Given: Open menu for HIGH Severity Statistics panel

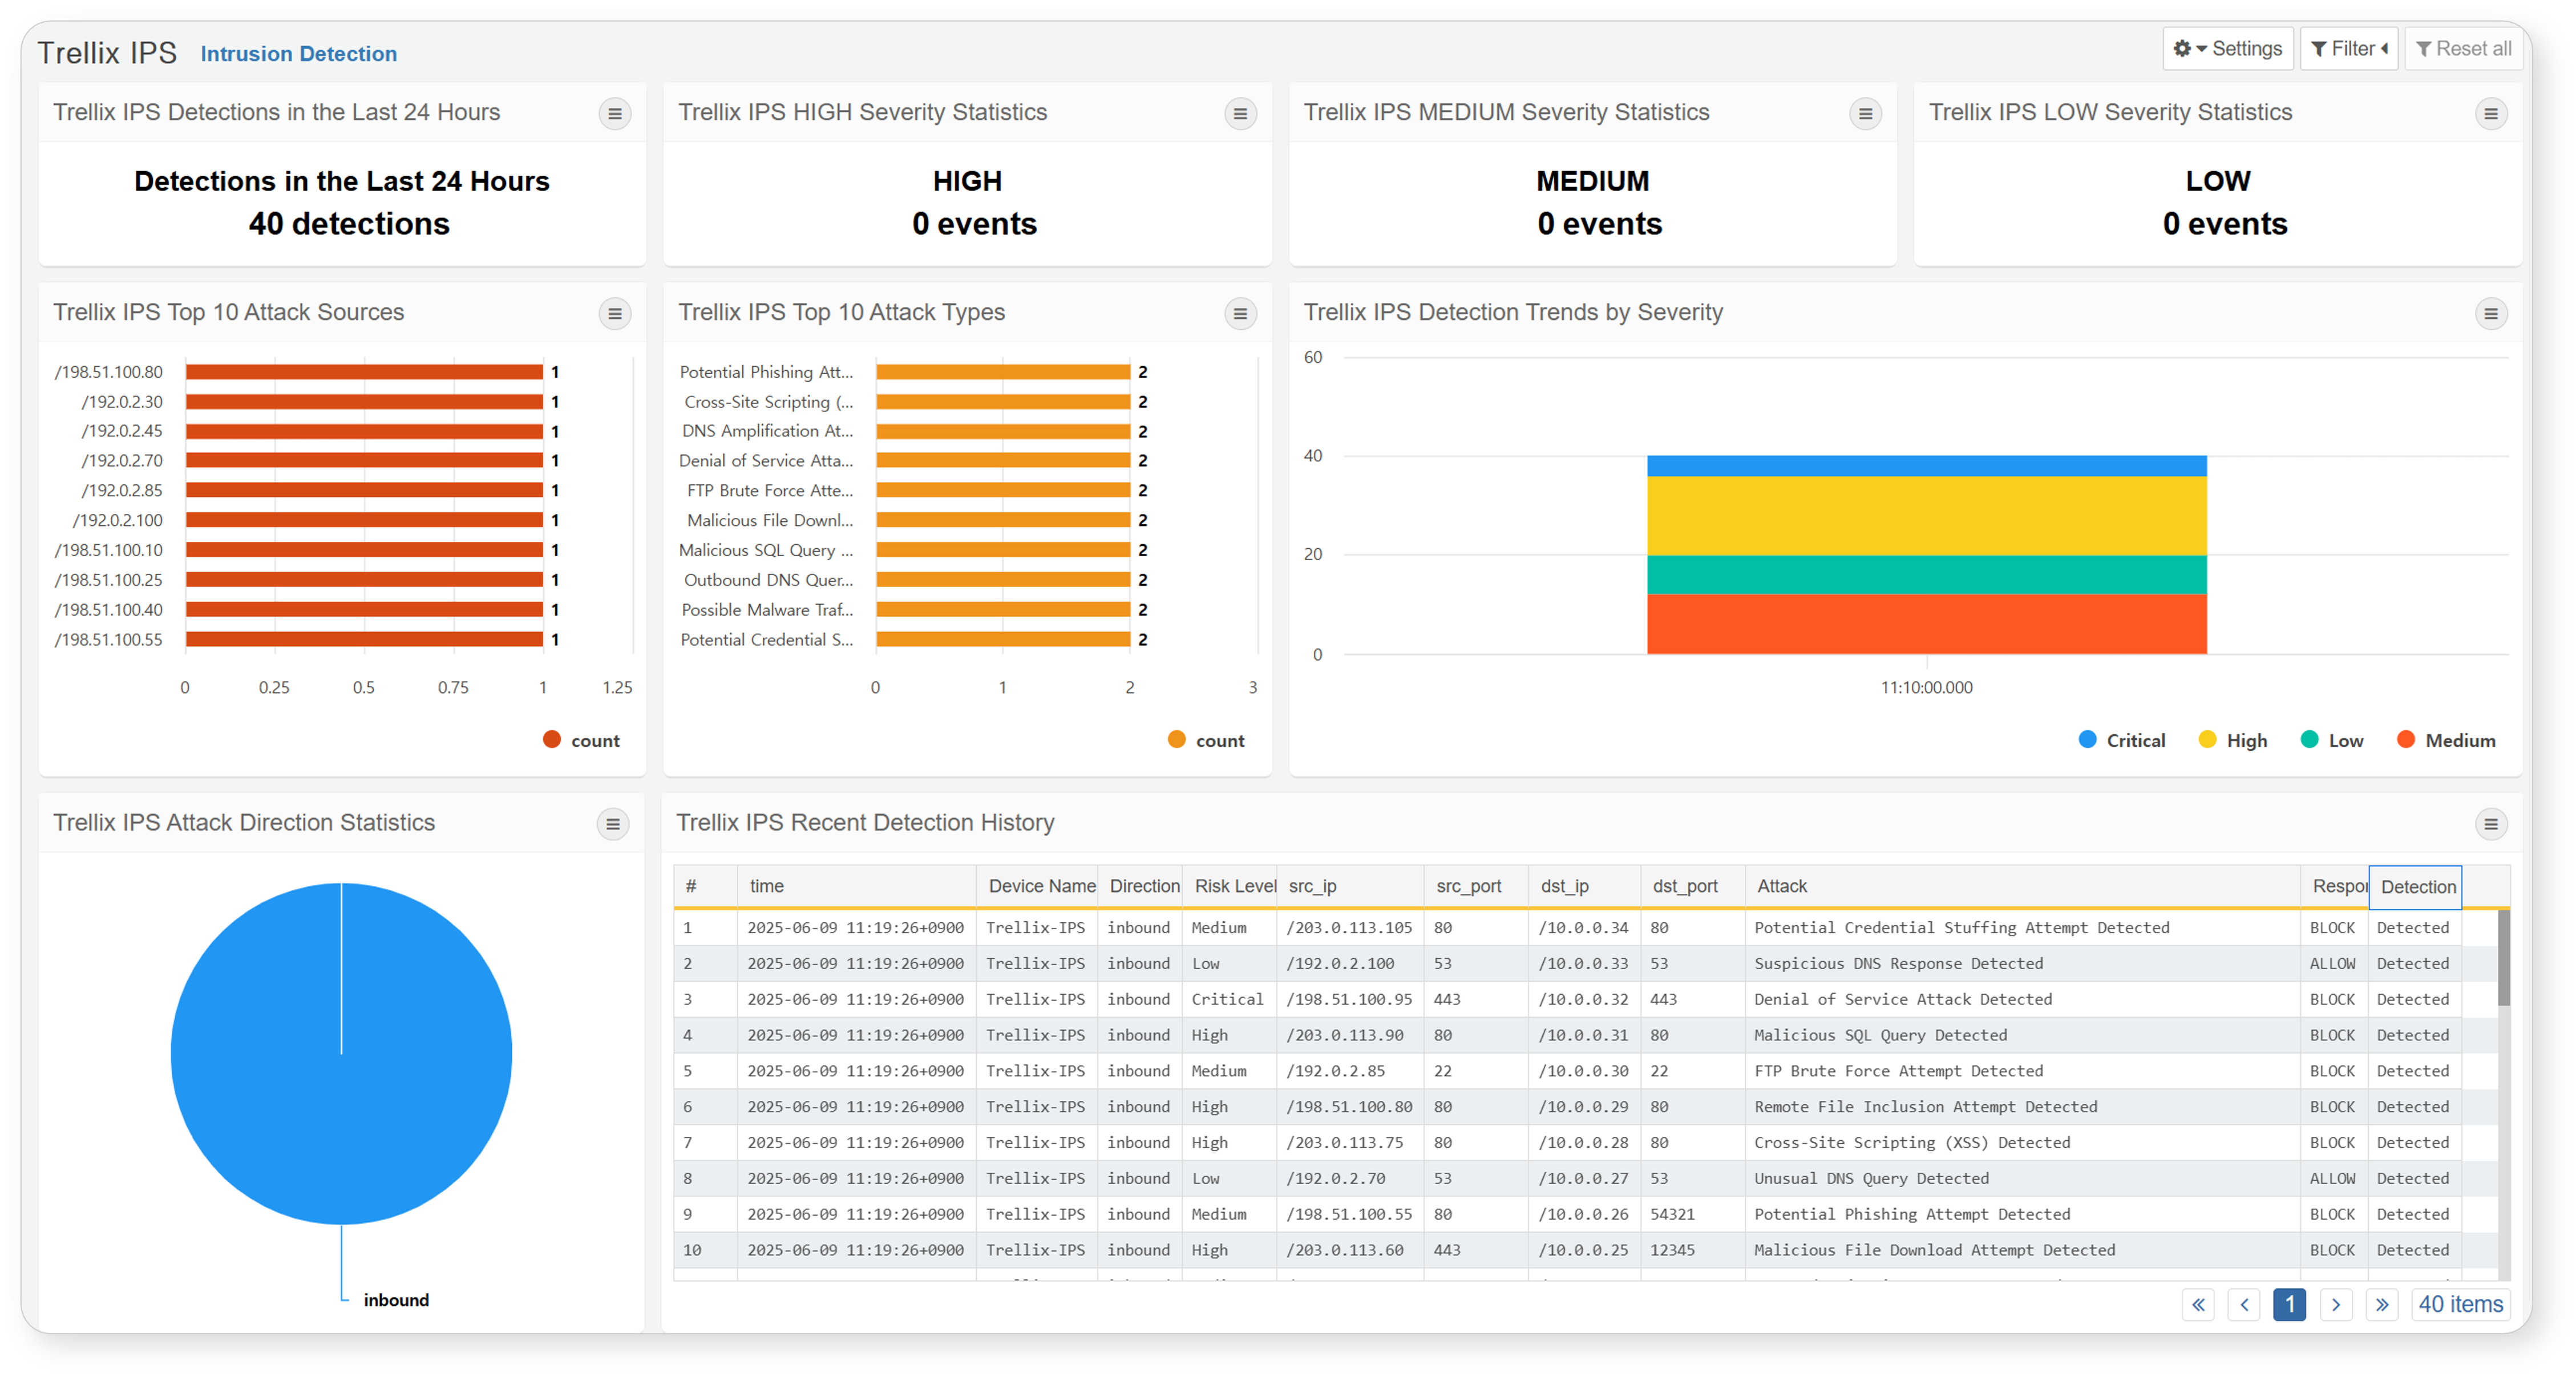Looking at the screenshot, I should [1240, 114].
